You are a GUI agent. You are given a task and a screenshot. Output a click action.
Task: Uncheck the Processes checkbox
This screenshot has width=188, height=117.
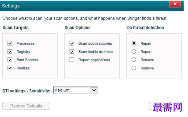pyautogui.click(x=10, y=43)
